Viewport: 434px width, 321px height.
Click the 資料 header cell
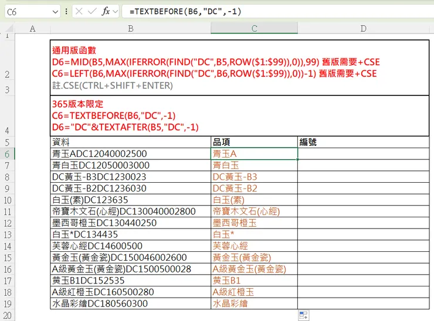point(130,142)
